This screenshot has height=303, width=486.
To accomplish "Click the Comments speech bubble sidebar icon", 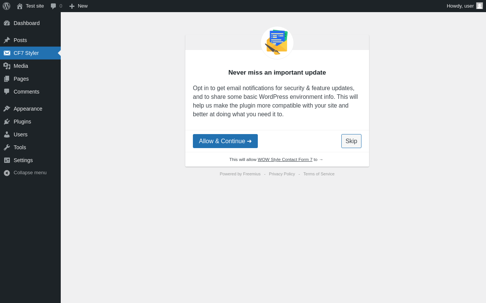I will [7, 92].
